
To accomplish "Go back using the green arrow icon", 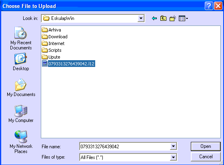I will [154, 18].
